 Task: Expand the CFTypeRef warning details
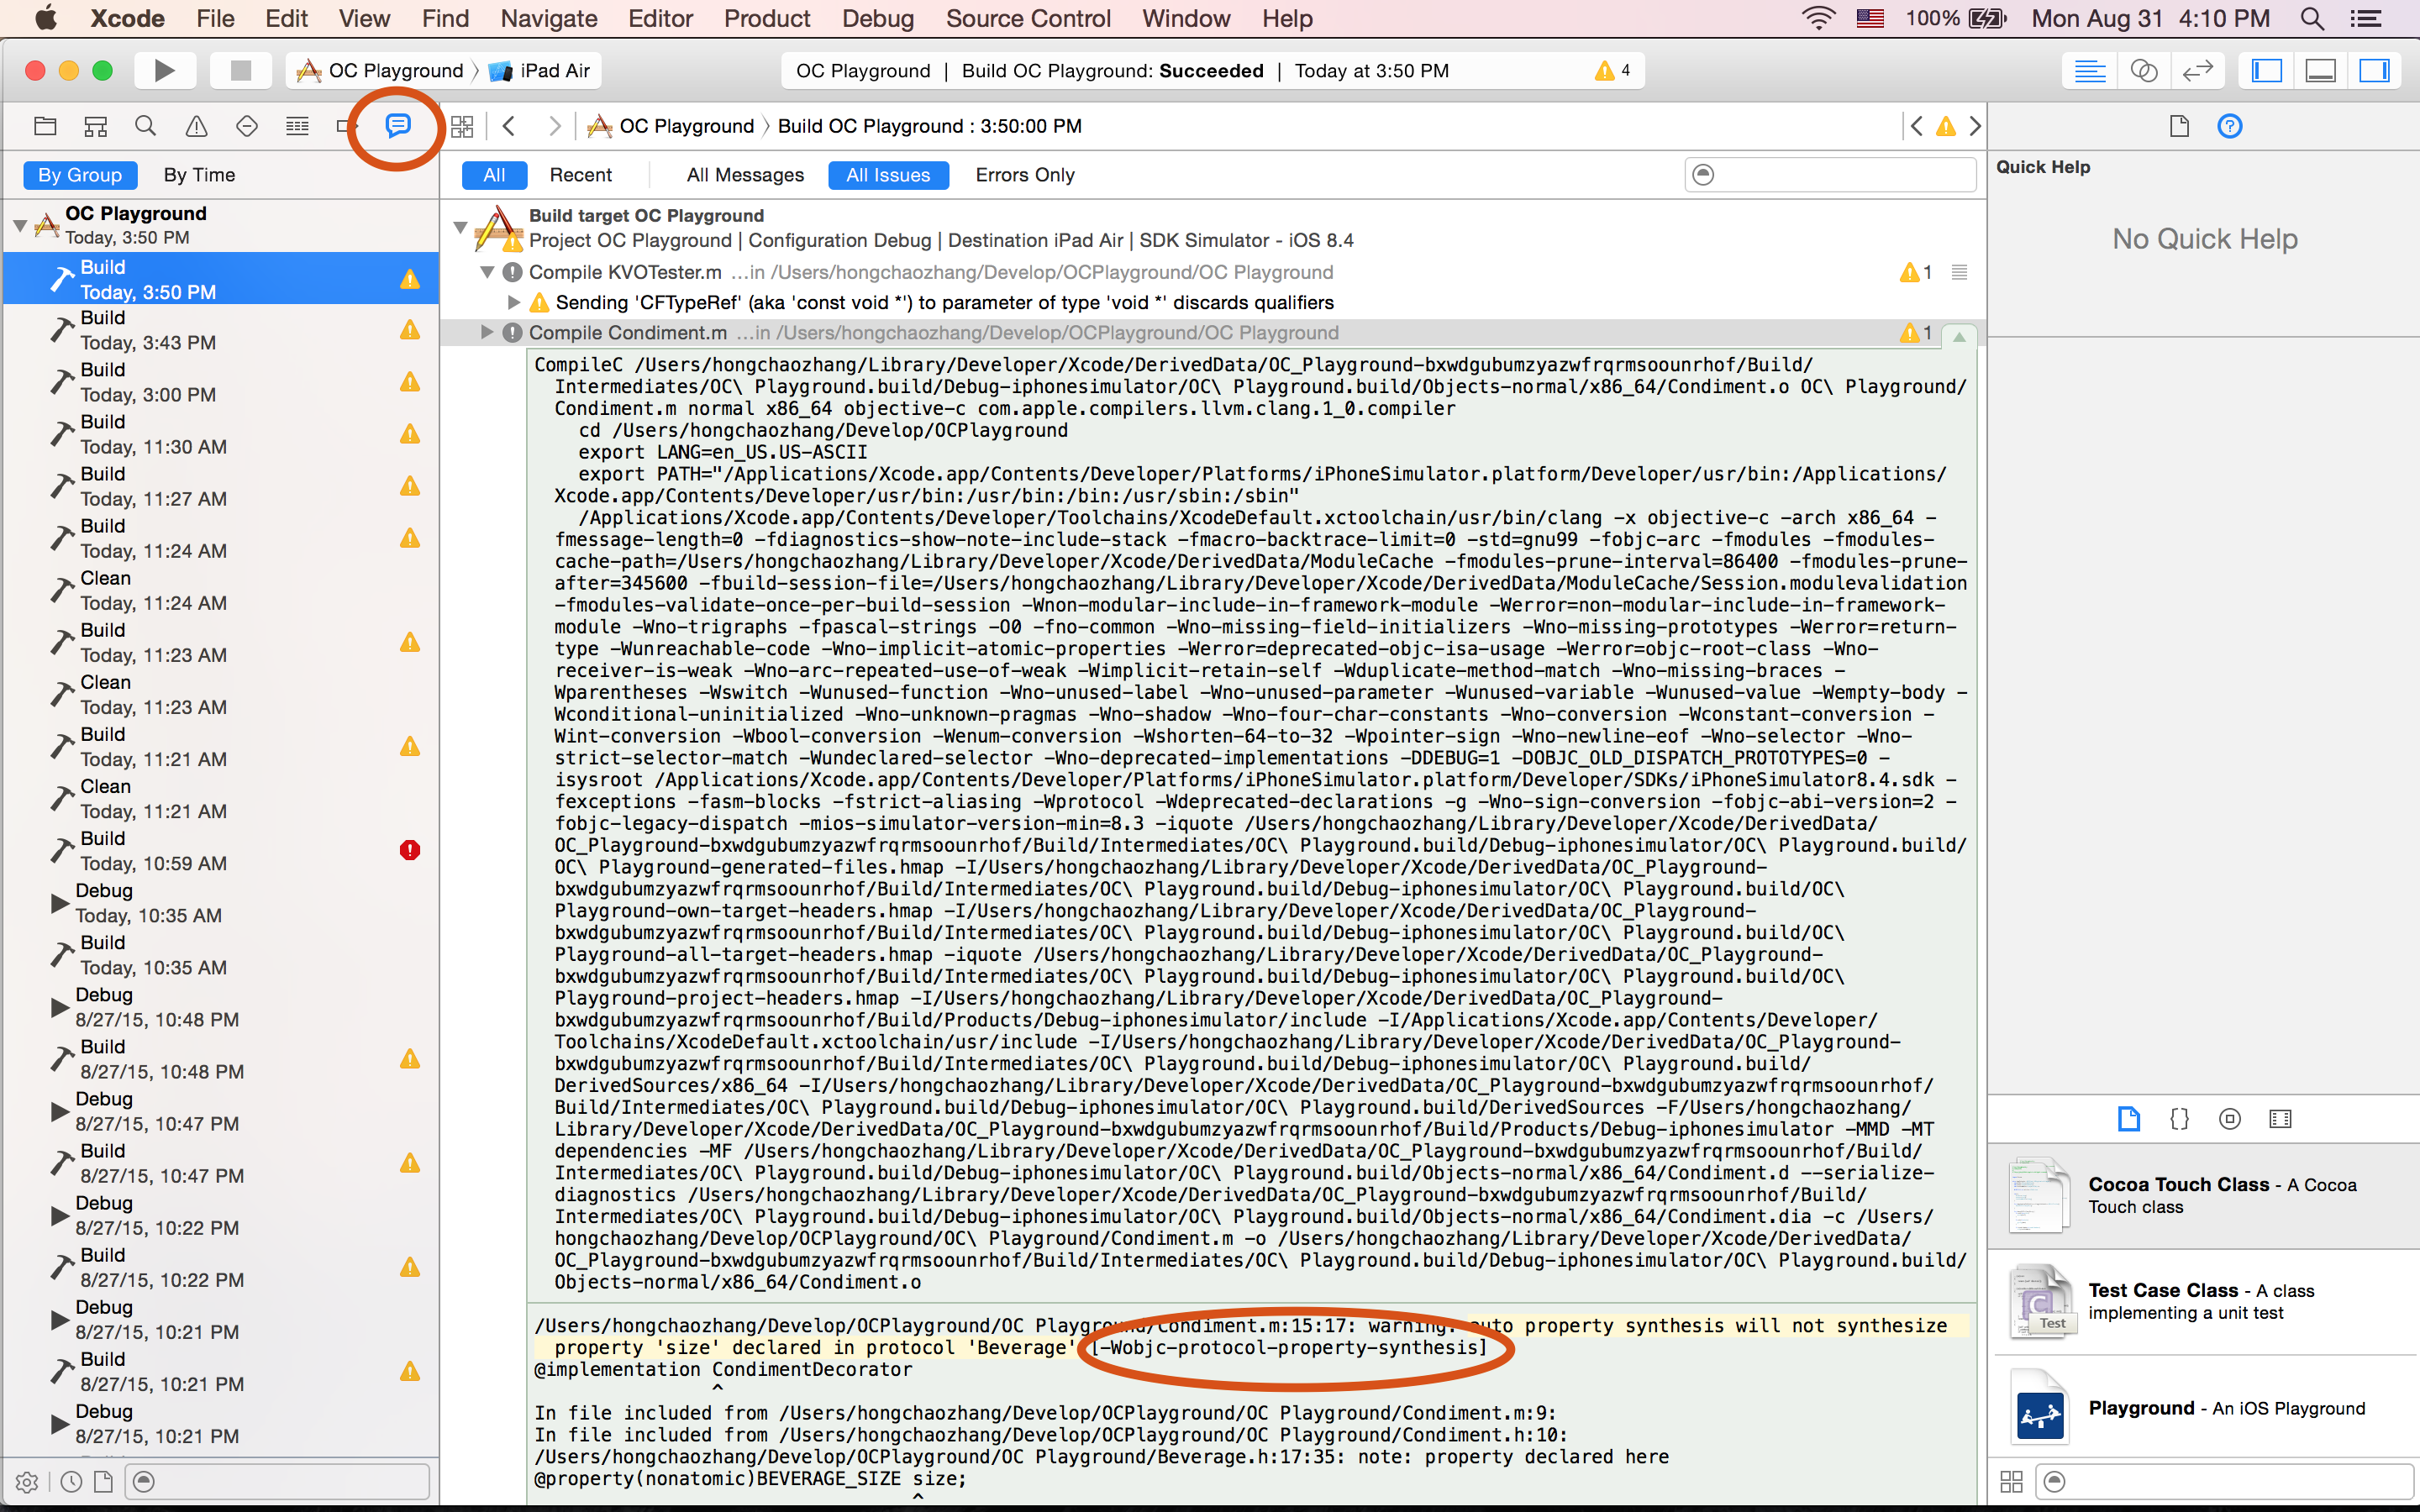click(x=513, y=302)
